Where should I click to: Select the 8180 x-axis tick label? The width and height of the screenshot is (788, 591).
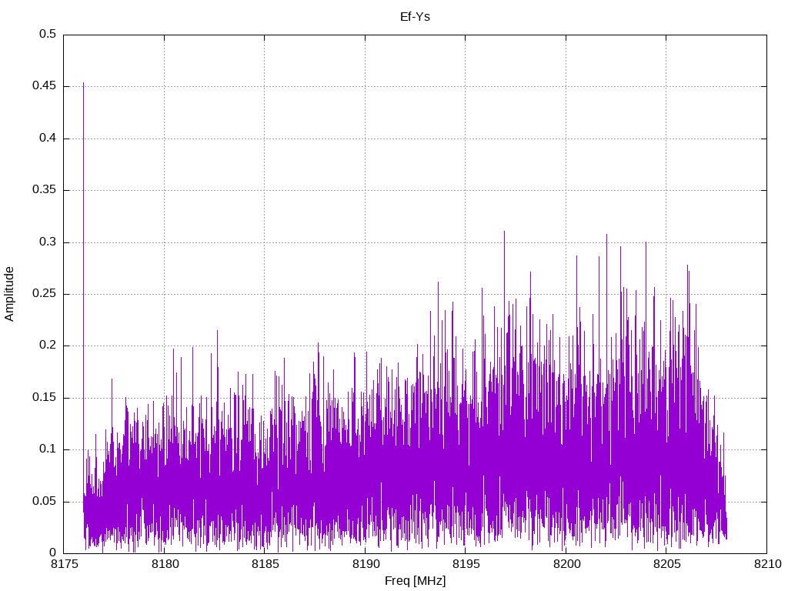(164, 566)
